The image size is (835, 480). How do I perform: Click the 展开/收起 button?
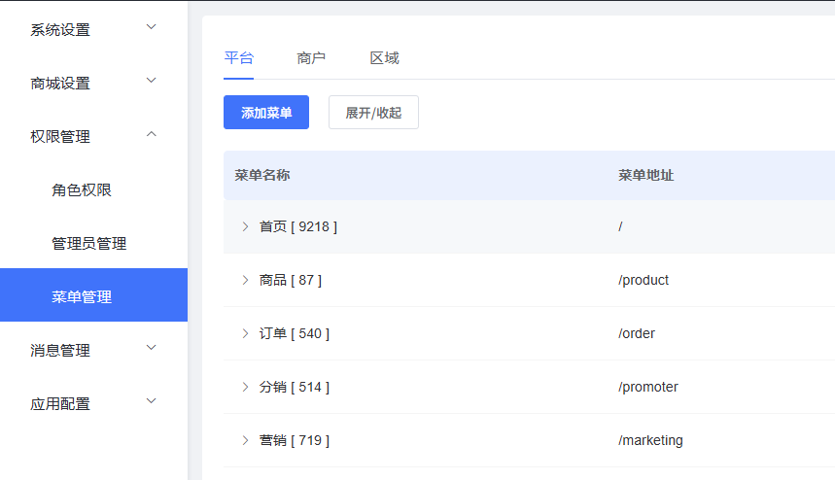[373, 113]
